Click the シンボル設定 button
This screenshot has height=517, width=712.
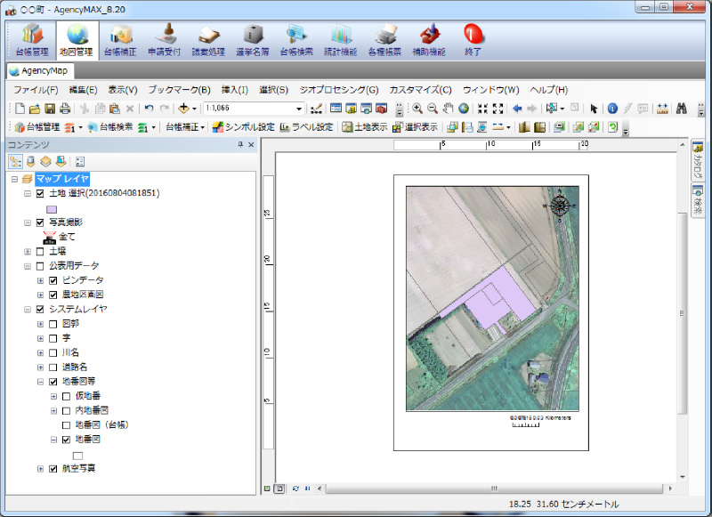pyautogui.click(x=243, y=127)
